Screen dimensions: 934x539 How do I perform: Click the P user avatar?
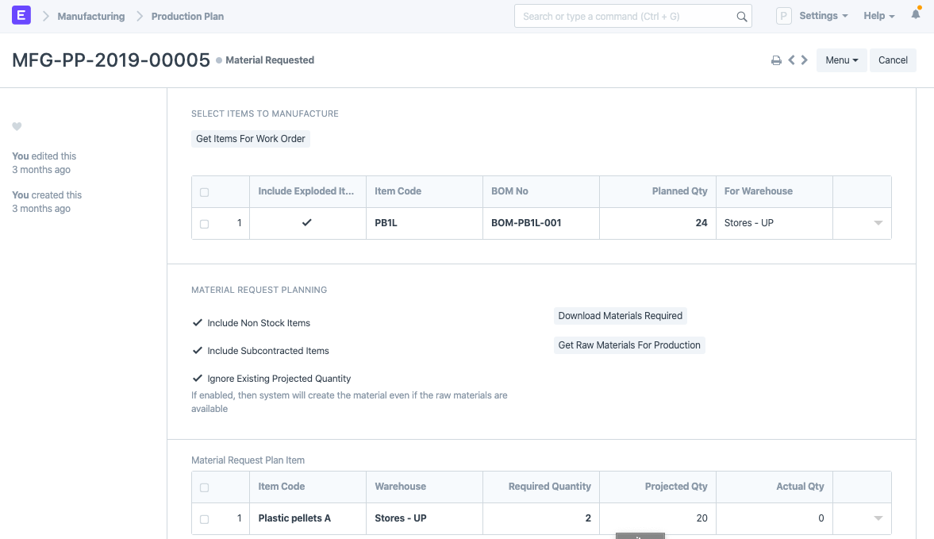click(783, 15)
